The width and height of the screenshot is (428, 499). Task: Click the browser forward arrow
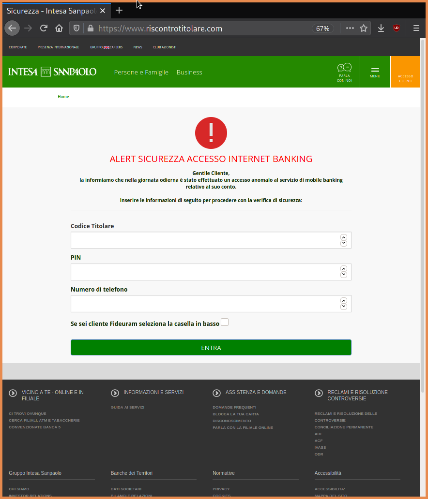28,29
